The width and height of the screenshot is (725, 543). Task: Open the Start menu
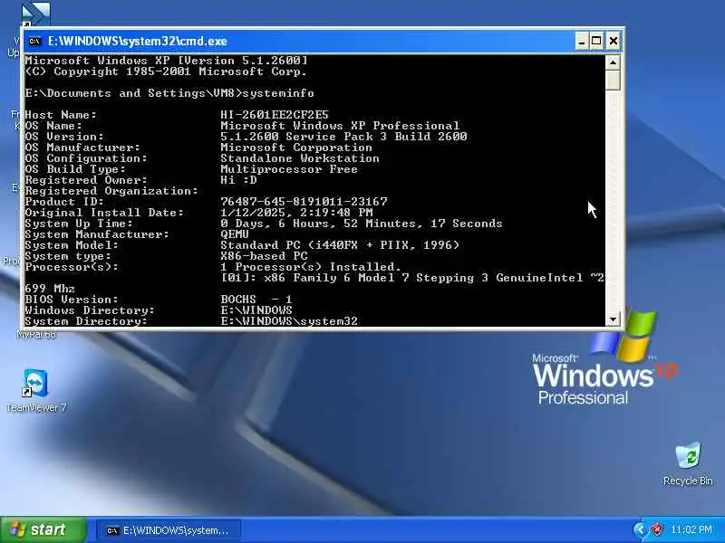tap(43, 529)
